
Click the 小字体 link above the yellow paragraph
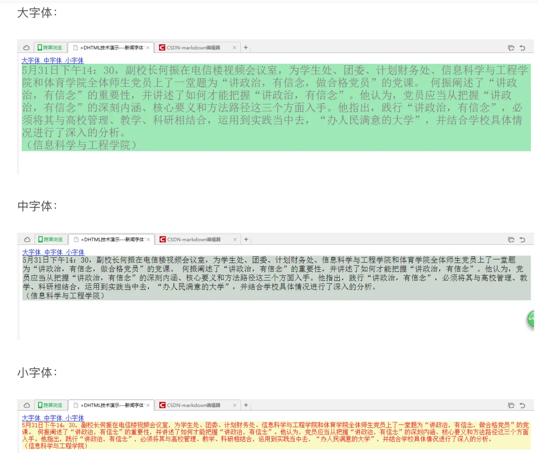pyautogui.click(x=75, y=418)
